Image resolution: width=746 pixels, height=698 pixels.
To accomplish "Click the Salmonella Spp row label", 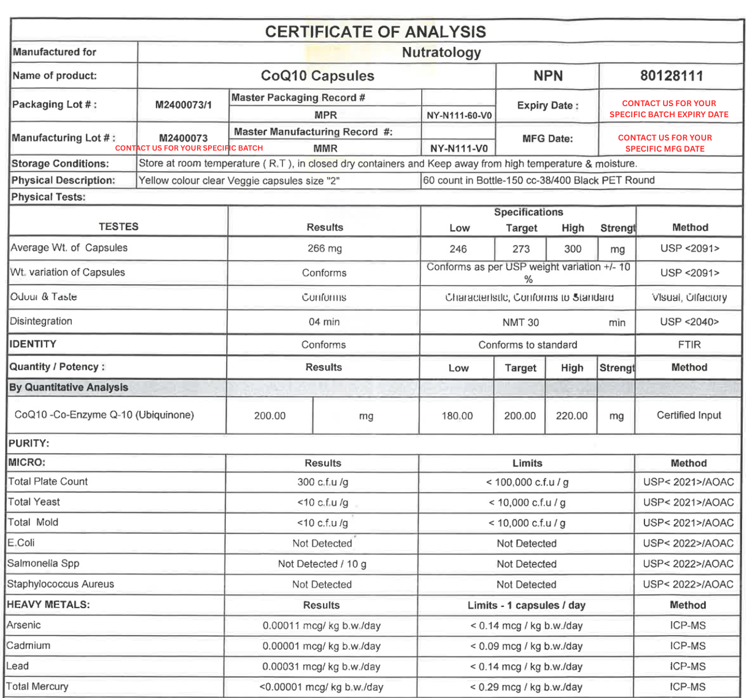I will tap(43, 564).
